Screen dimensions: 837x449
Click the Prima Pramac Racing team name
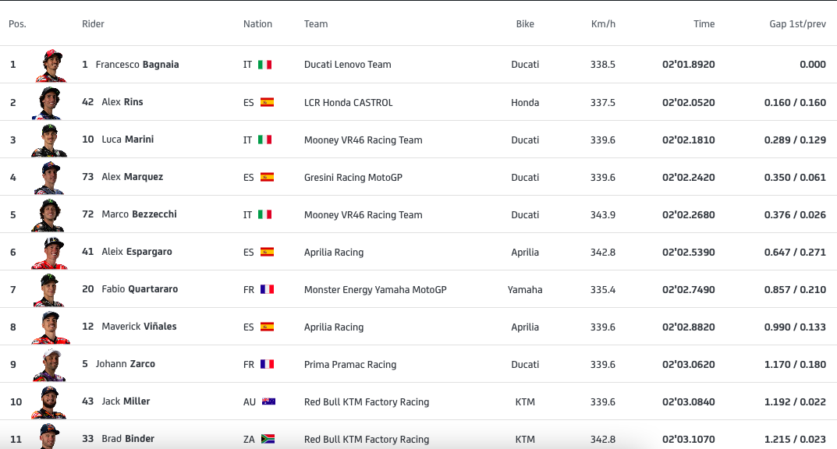[x=350, y=365]
